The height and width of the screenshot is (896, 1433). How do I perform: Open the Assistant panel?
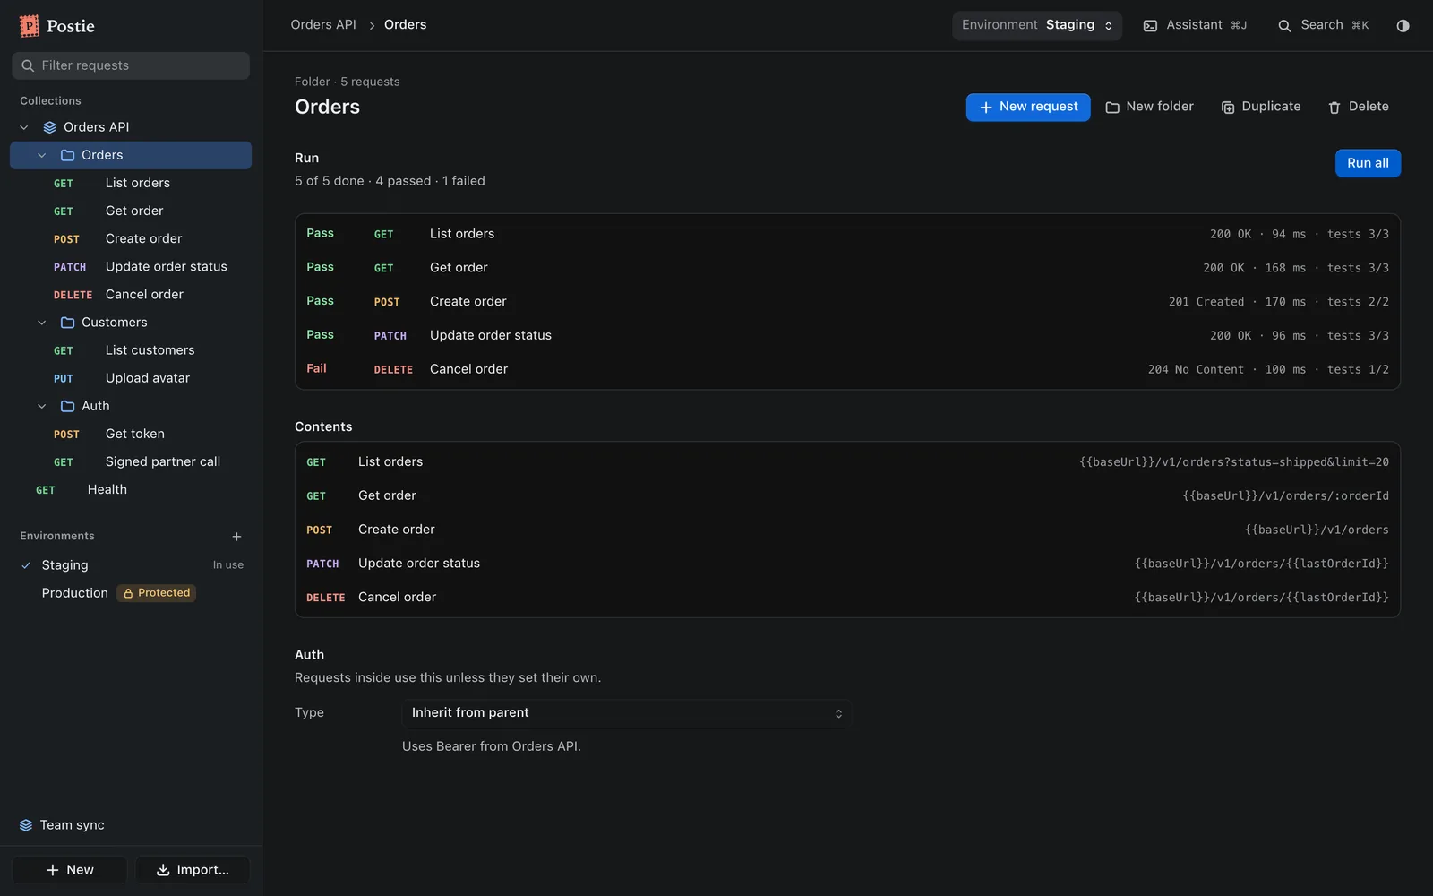pyautogui.click(x=1195, y=25)
